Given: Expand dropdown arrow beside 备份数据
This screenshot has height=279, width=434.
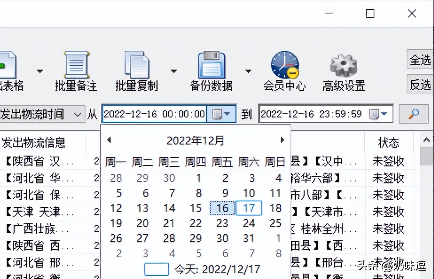Looking at the screenshot, I should tap(248, 71).
